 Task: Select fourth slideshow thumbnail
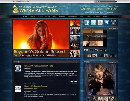pos(75,46)
